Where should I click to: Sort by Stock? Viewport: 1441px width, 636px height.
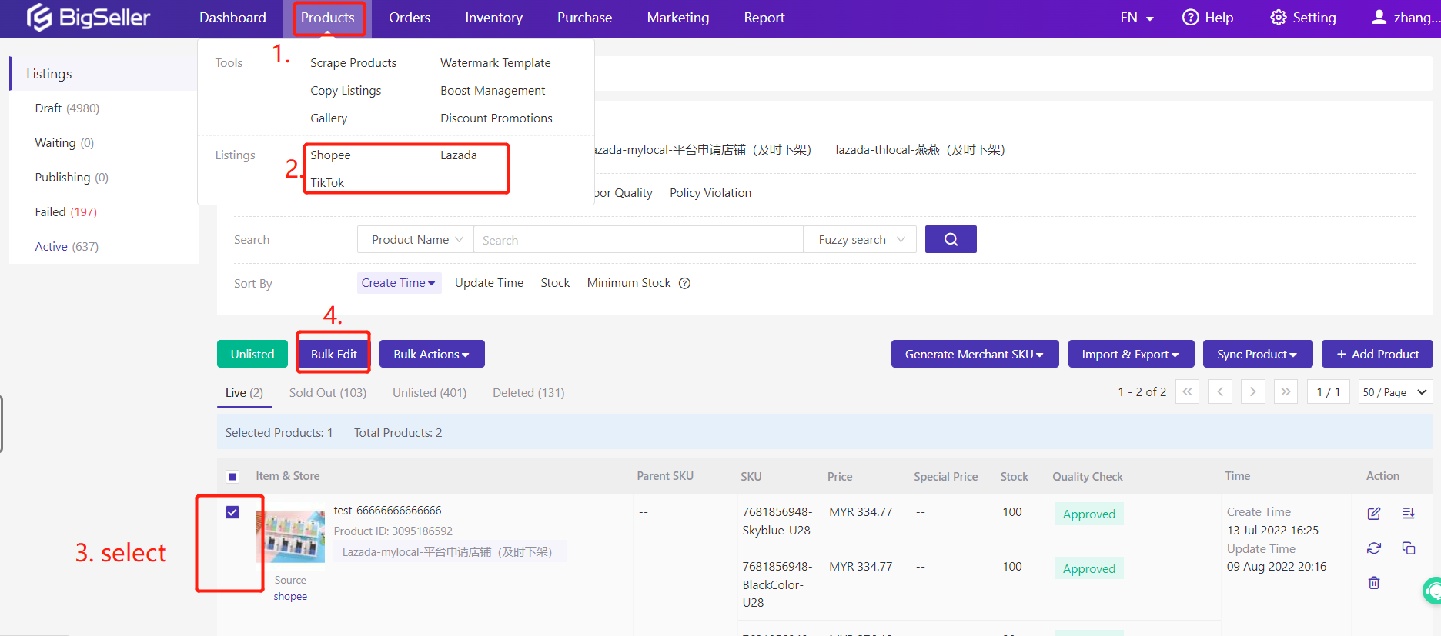pyautogui.click(x=555, y=283)
